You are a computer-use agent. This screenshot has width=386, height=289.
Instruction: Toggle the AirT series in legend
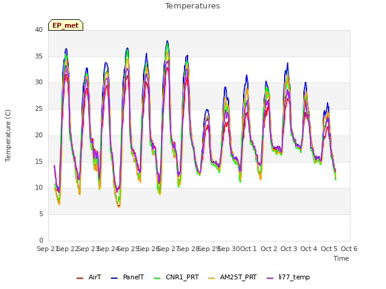coord(89,277)
